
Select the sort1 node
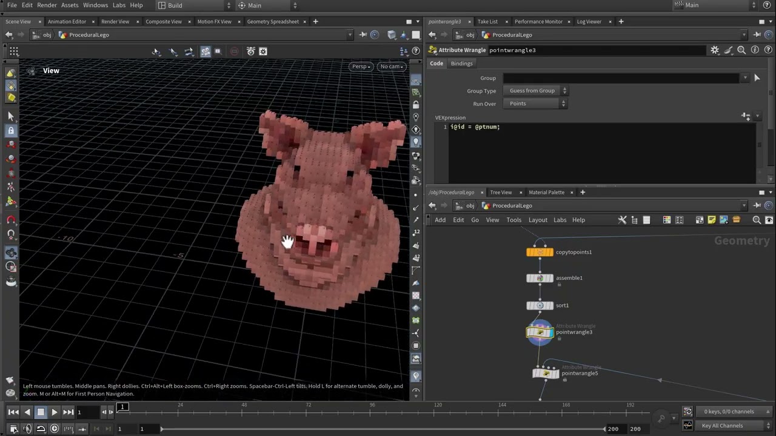pyautogui.click(x=540, y=306)
